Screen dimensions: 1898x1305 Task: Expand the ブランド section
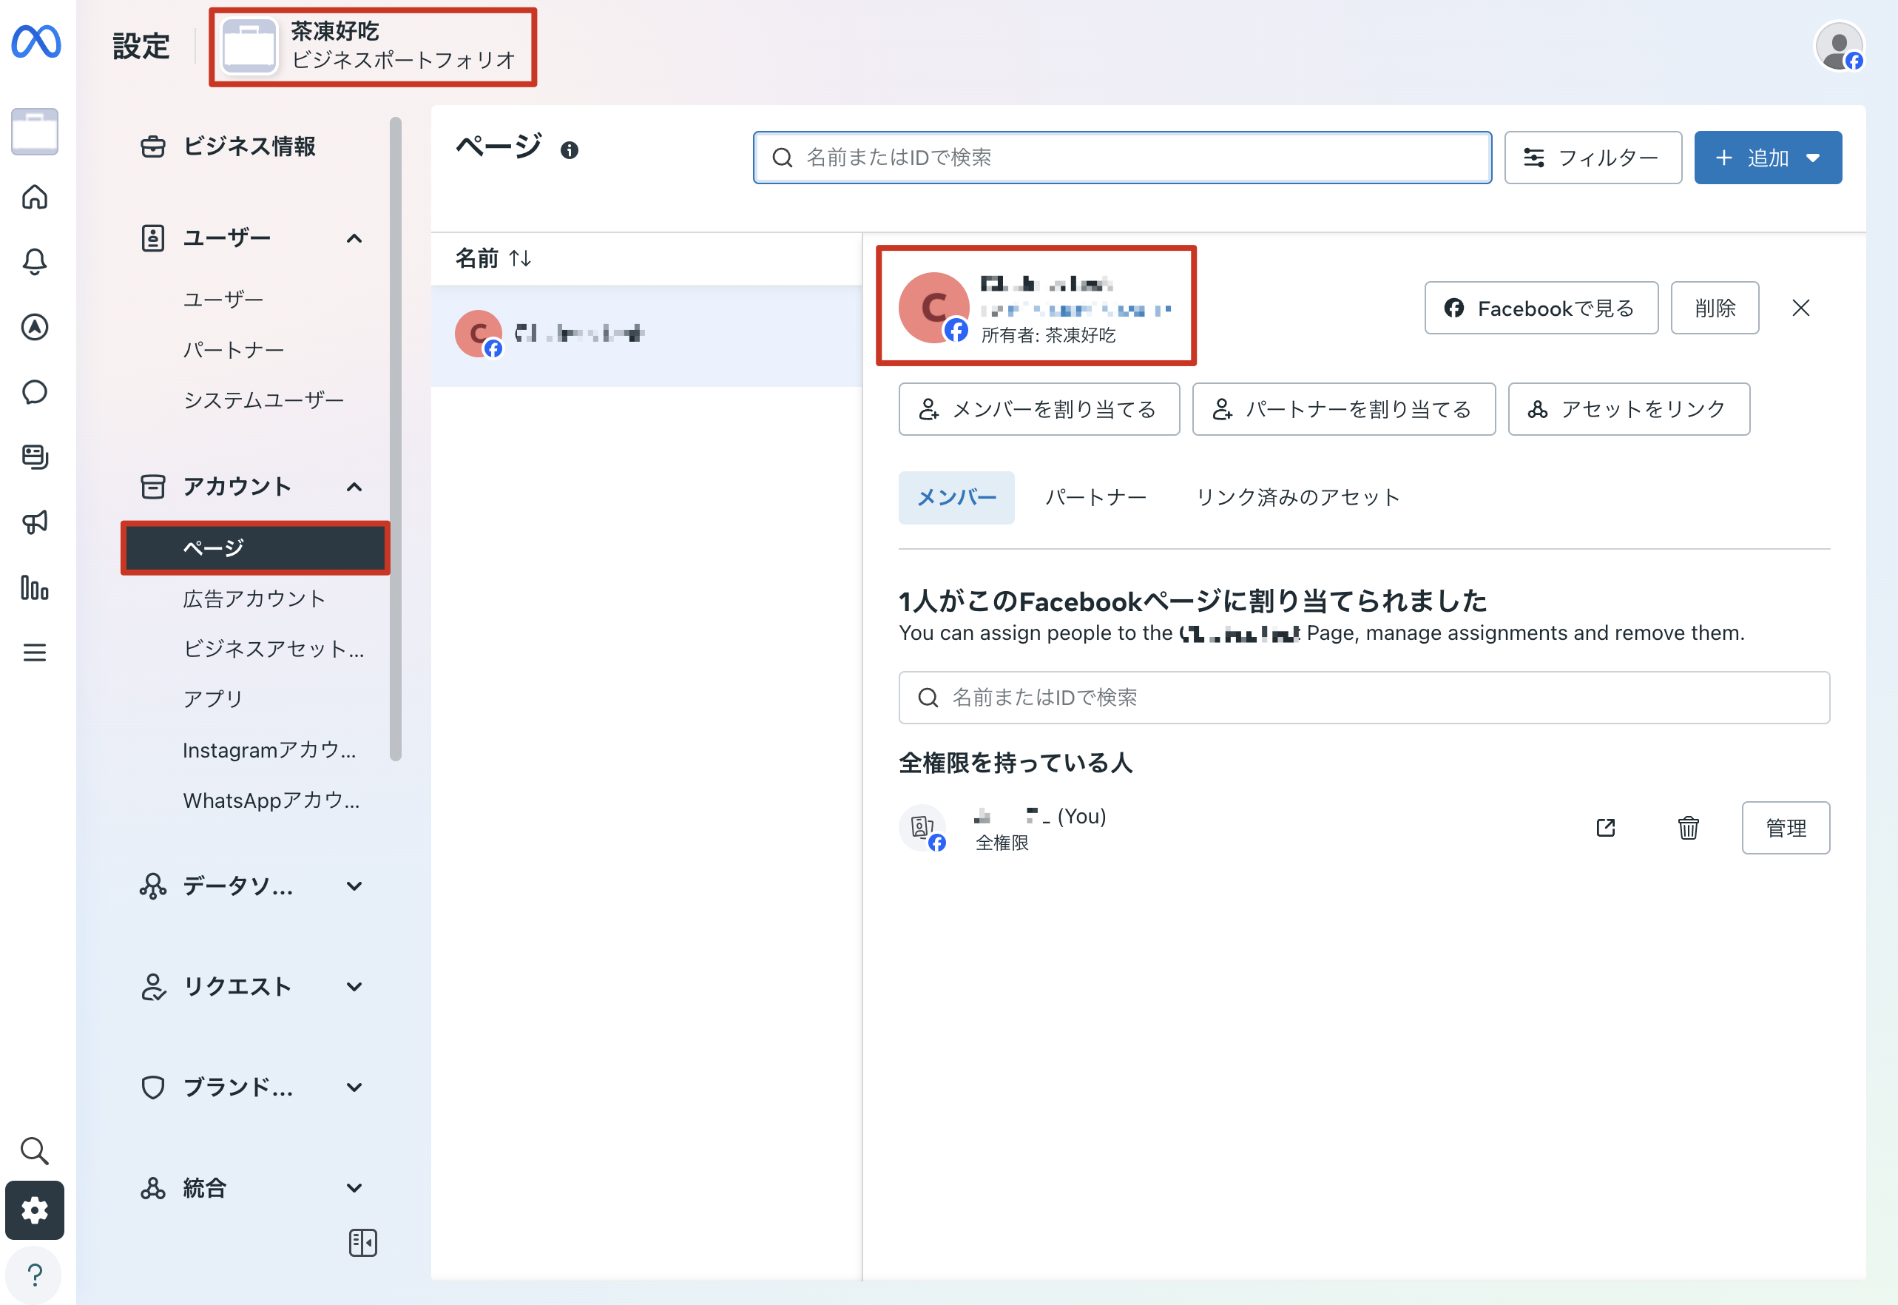pos(354,1087)
